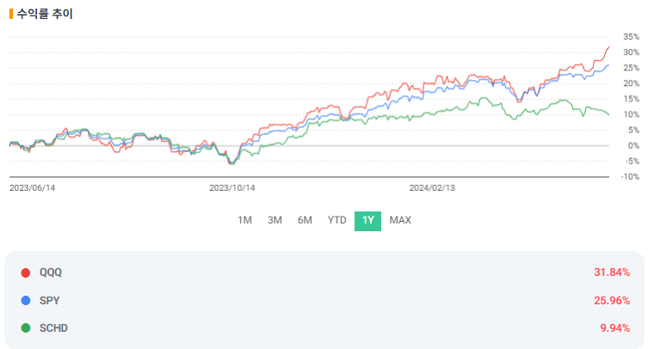This screenshot has width=648, height=349.
Task: Click the 10% axis label
Action: tap(631, 114)
